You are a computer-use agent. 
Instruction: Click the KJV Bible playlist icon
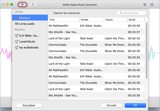[x=16, y=35]
